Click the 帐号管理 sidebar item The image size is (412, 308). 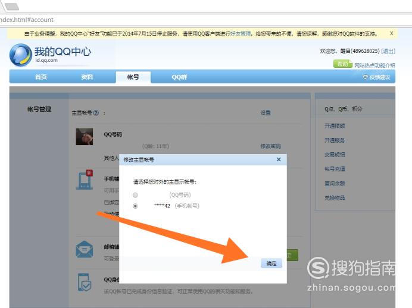tap(39, 109)
